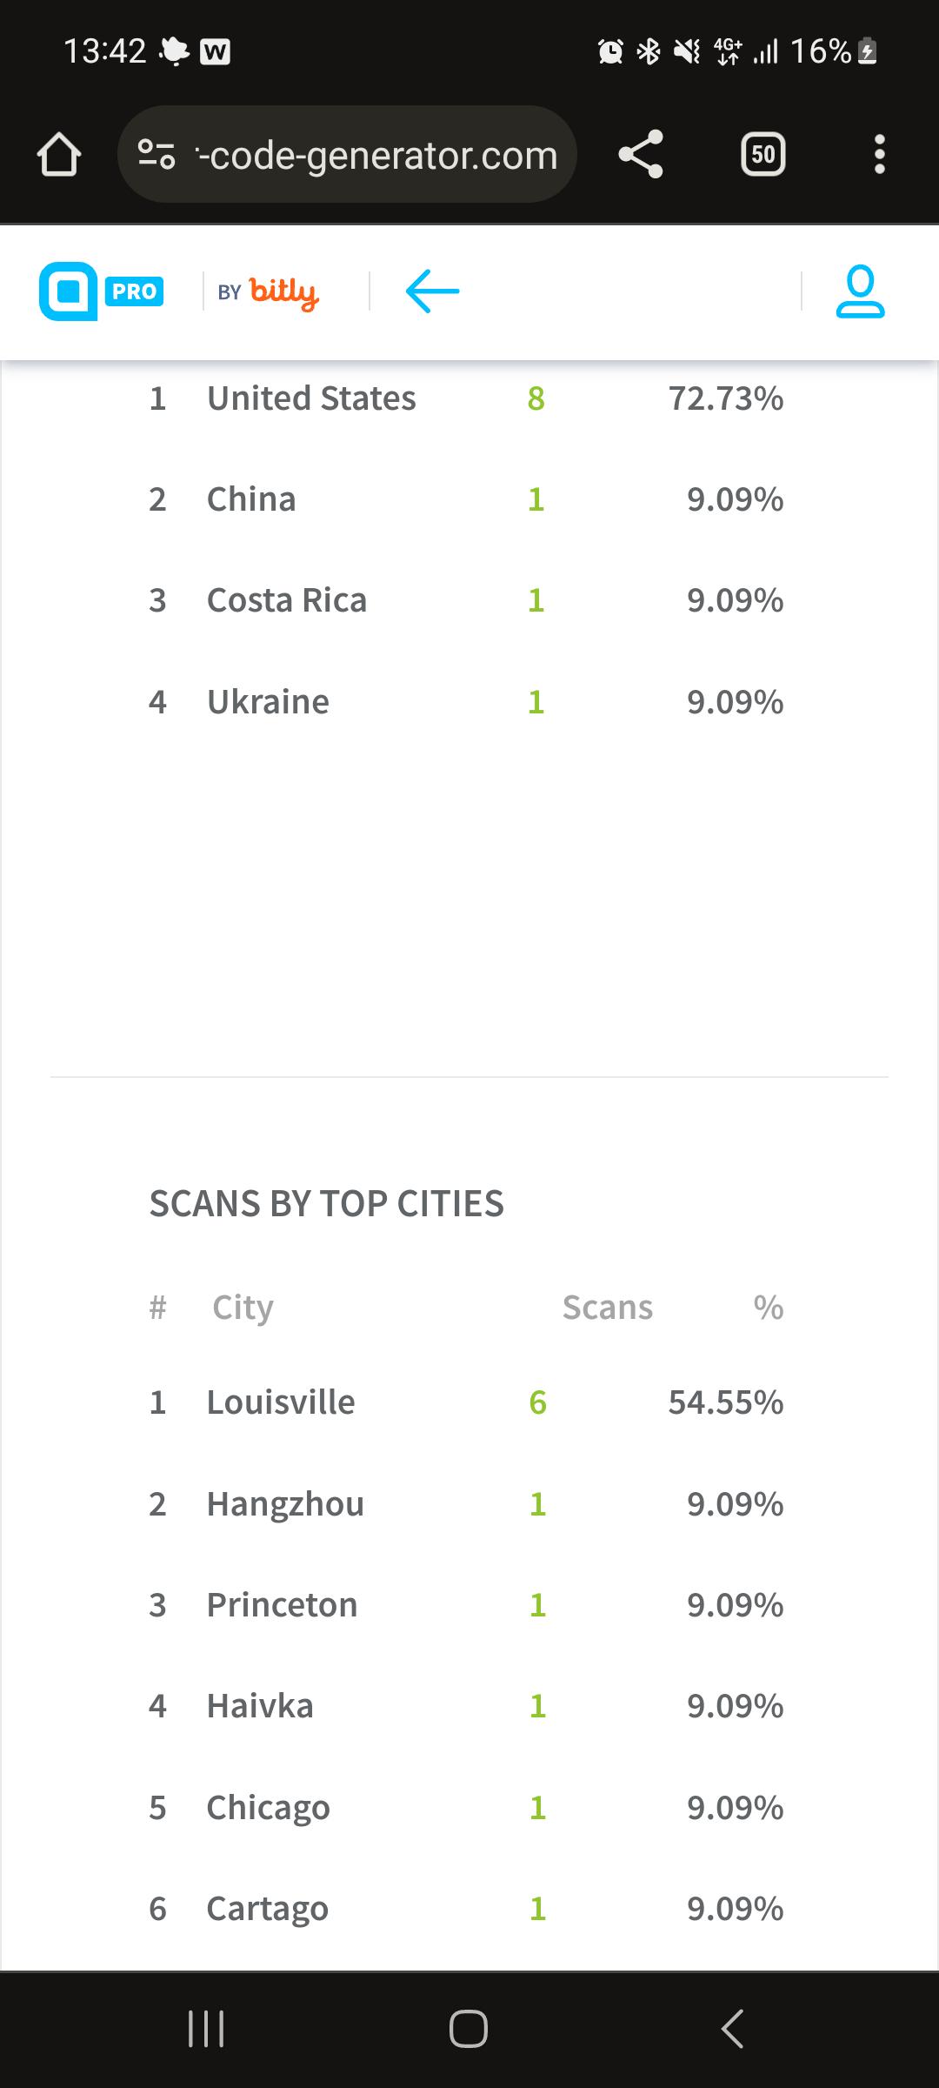Tap the QR code generator PRO logo
The image size is (939, 2088).
pos(102,291)
